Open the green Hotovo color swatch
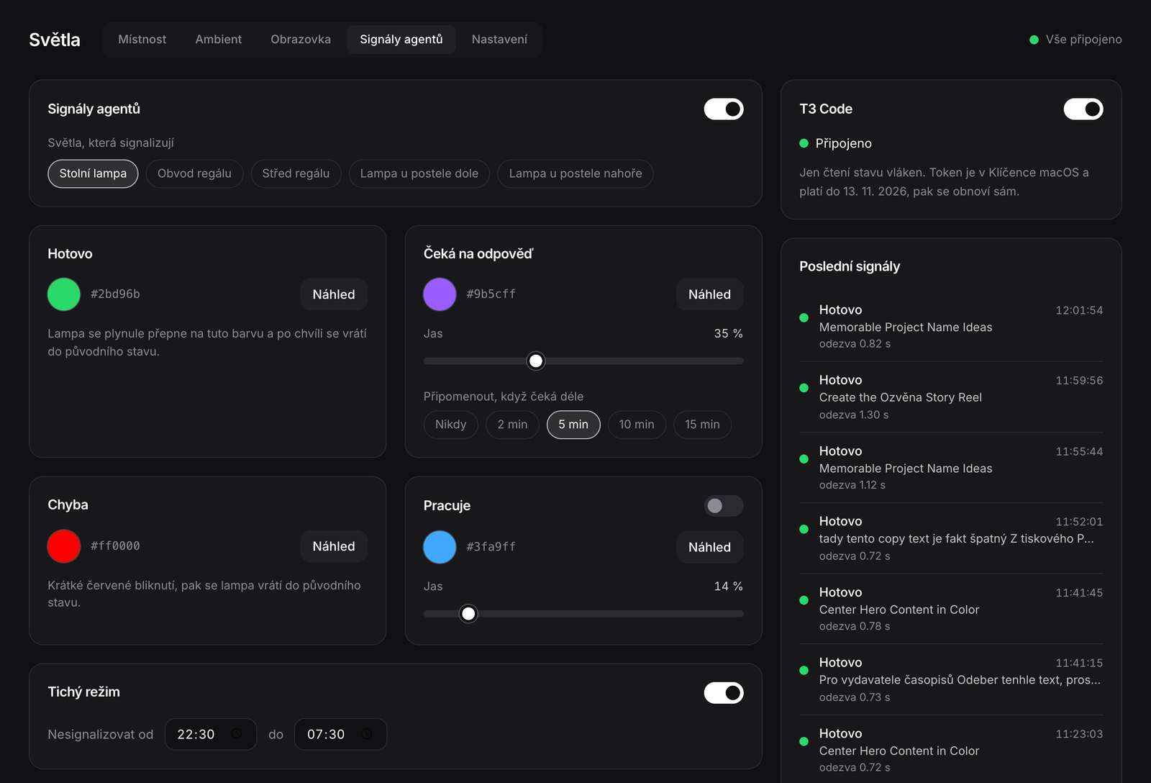 [64, 294]
